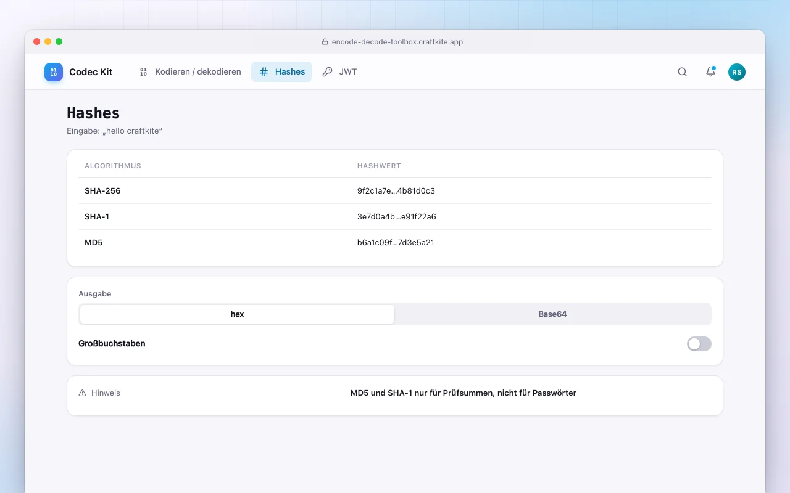Click the Hinweis label
Viewport: 790px width, 493px height.
point(106,393)
